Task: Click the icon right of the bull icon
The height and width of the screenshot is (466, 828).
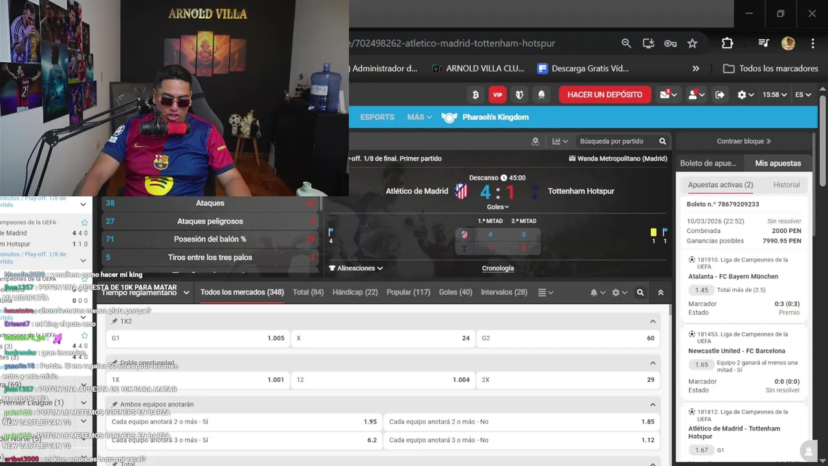Action: tap(541, 94)
